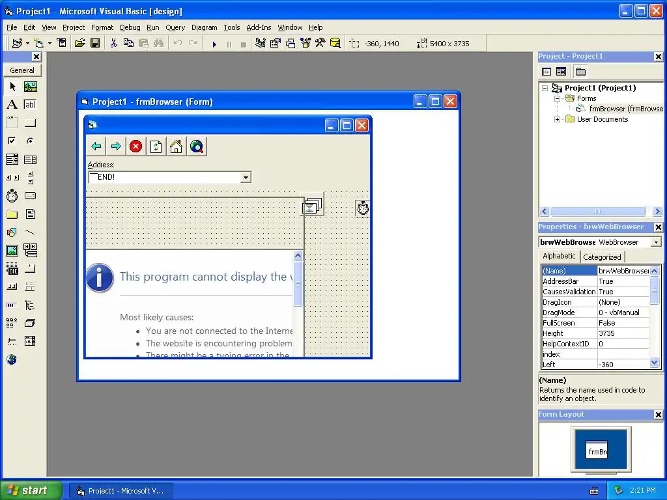Click the red Stop button on the form
667x500 pixels.
click(x=135, y=146)
